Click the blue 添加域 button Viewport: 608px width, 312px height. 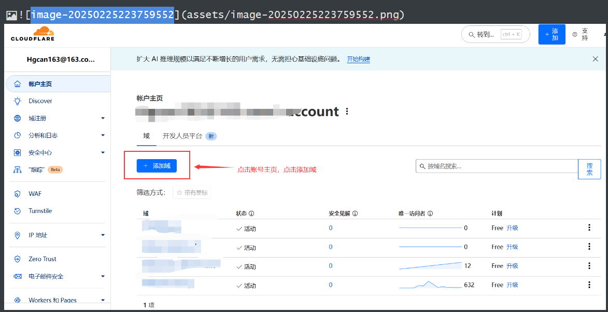157,166
